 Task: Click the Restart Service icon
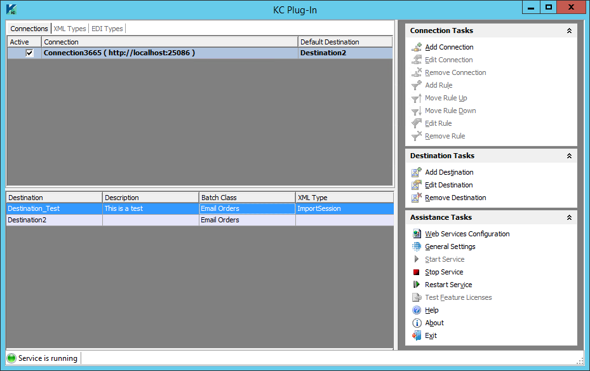(417, 285)
